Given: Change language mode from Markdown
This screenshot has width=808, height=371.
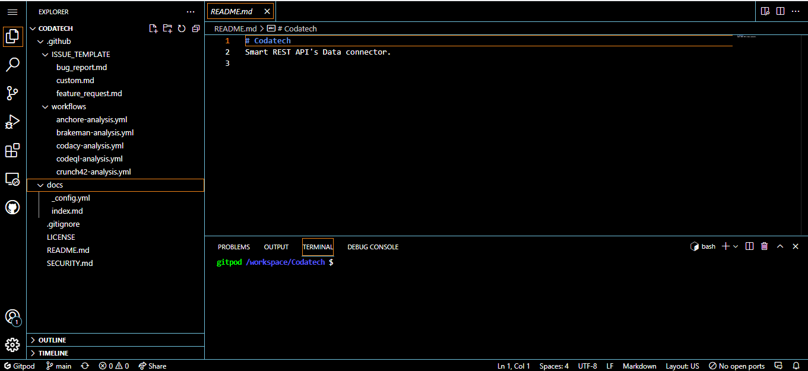Looking at the screenshot, I should [x=639, y=366].
